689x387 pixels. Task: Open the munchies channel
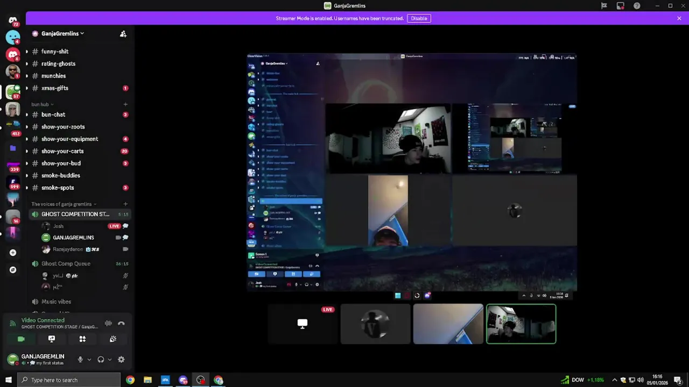coord(79,76)
